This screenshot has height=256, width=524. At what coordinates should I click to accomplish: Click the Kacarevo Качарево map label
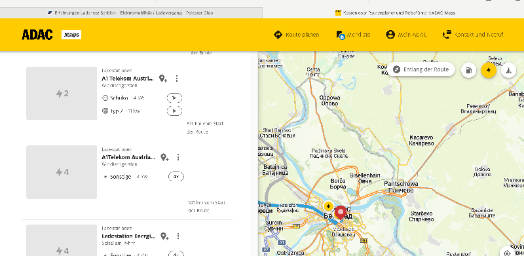tap(421, 140)
